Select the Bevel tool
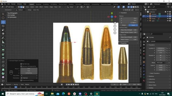This screenshot has width=172, height=96. point(3,58)
